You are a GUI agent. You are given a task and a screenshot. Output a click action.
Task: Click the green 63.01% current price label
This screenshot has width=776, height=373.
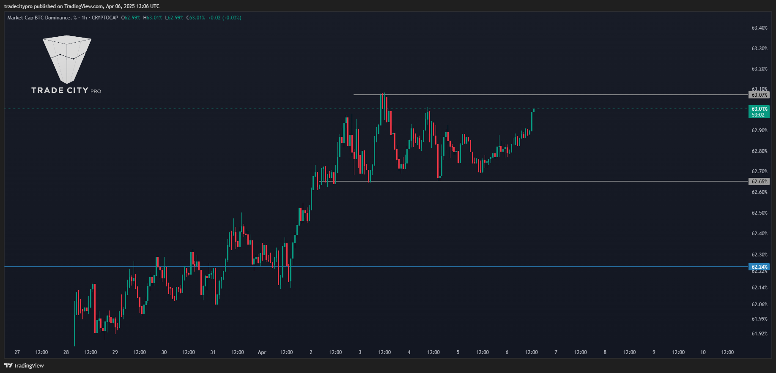click(760, 109)
